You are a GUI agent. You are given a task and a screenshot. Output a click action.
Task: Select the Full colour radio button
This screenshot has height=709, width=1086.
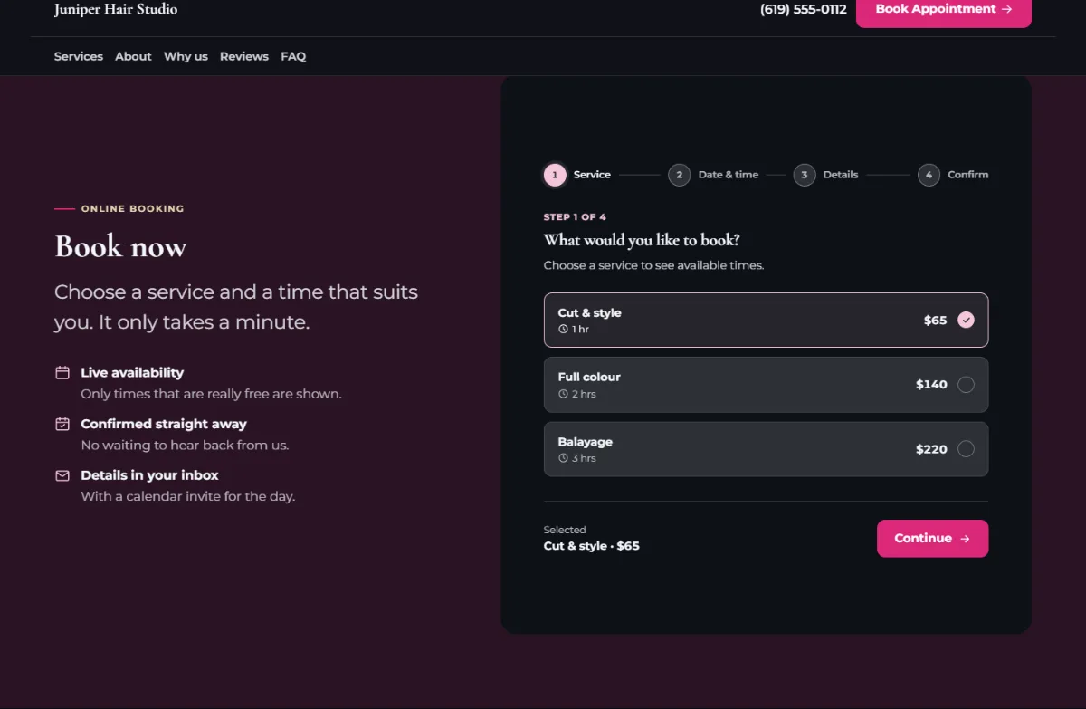[967, 384]
